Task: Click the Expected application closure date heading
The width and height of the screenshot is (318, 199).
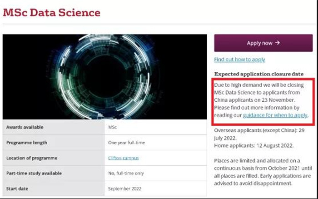Action: [259, 74]
